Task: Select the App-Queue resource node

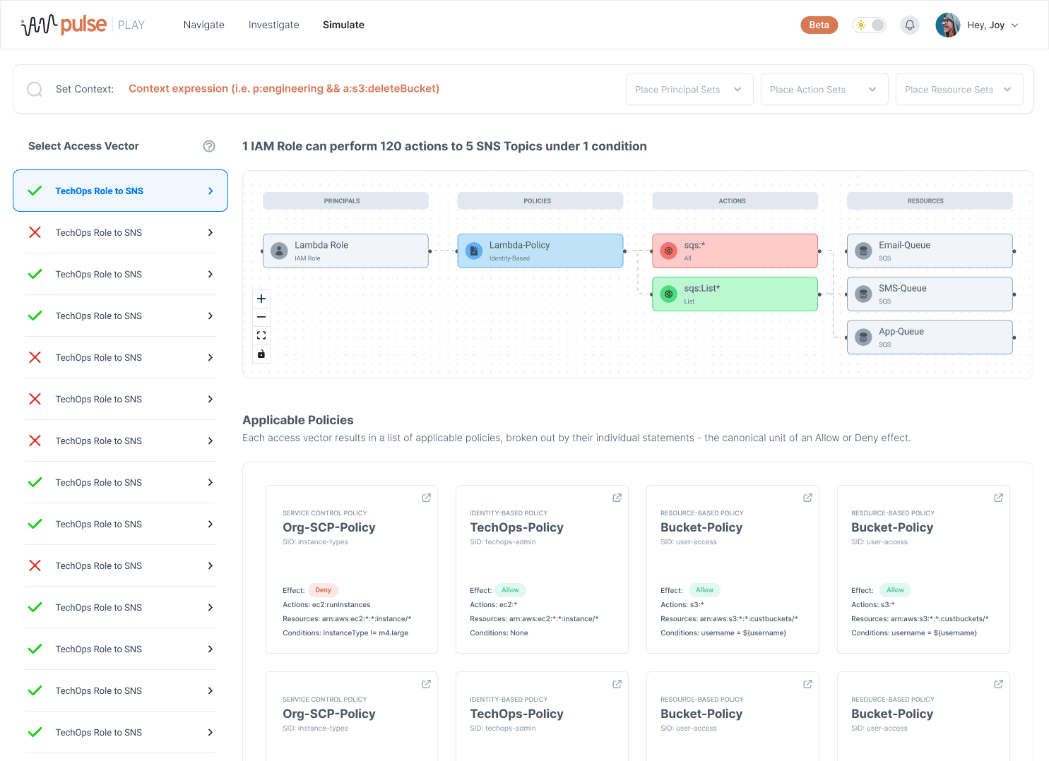Action: 930,337
